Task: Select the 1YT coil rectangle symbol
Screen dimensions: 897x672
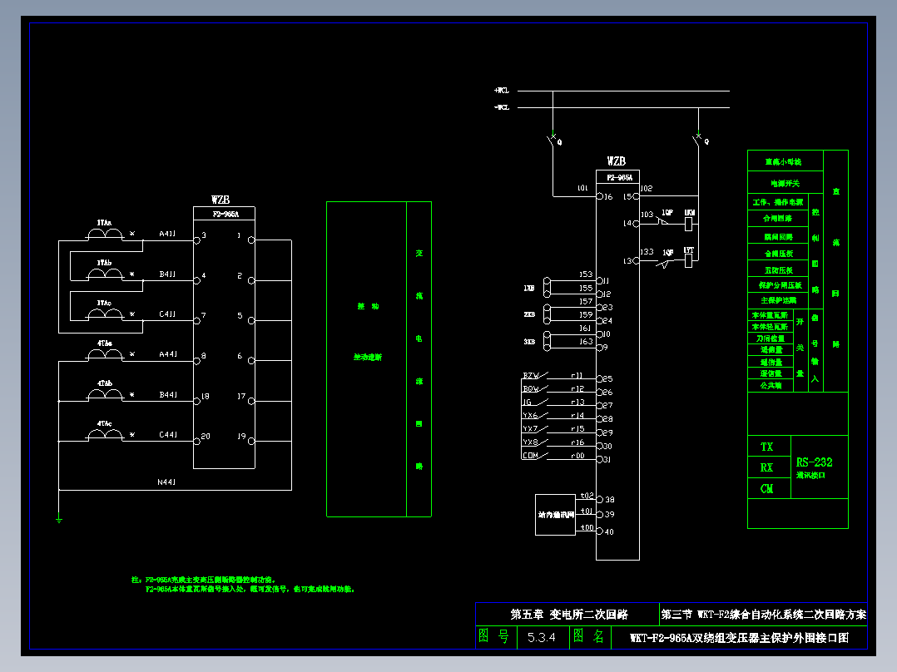Action: (x=689, y=261)
